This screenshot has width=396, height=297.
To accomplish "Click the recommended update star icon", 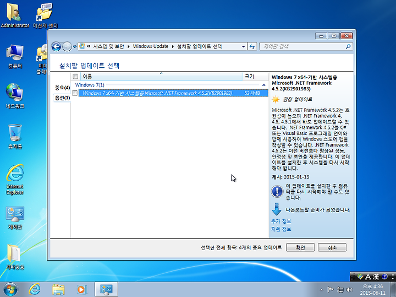I will coord(276,99).
